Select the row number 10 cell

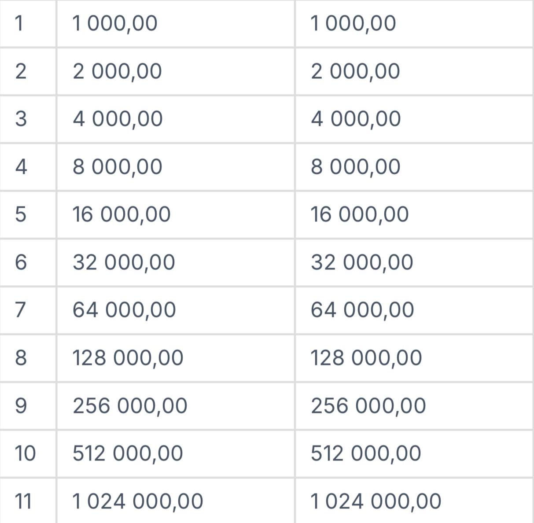point(25,453)
